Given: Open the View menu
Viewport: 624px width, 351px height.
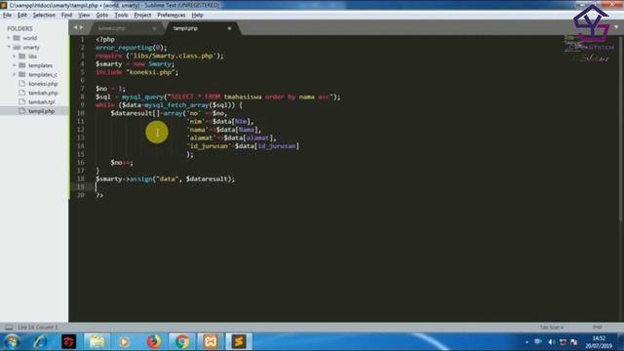Looking at the screenshot, I should [84, 16].
